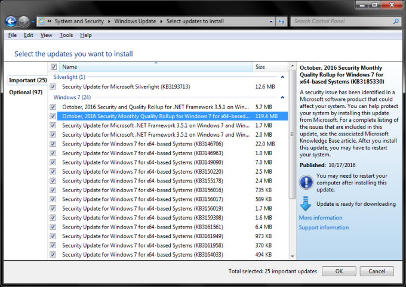The height and width of the screenshot is (287, 406).
Task: Open the Tools menu
Action: pyautogui.click(x=66, y=35)
